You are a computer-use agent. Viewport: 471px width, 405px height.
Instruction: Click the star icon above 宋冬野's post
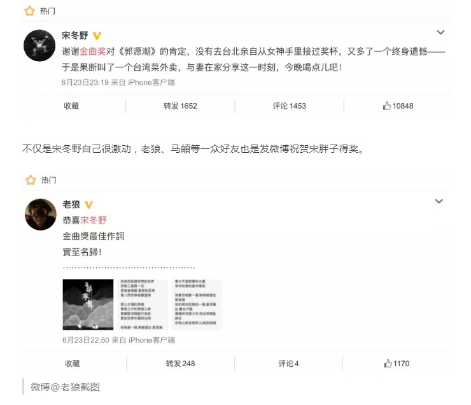(x=29, y=11)
